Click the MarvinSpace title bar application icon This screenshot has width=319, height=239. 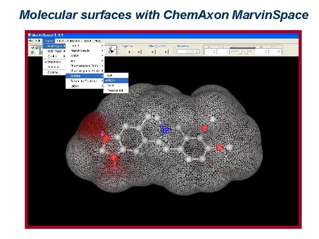30,35
